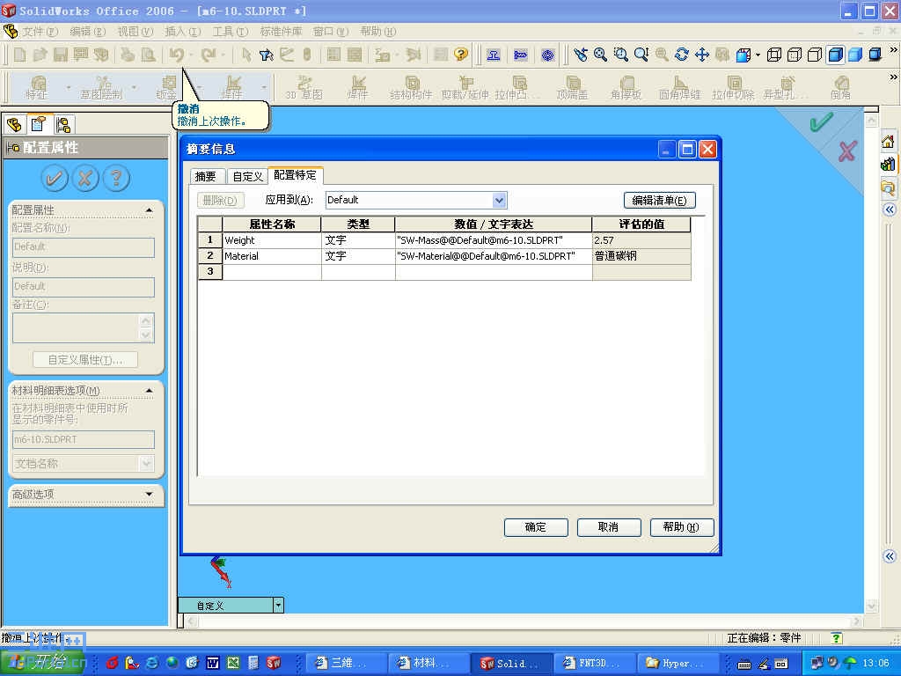Toggle the selection filter icon
This screenshot has width=901, height=676.
(x=266, y=55)
